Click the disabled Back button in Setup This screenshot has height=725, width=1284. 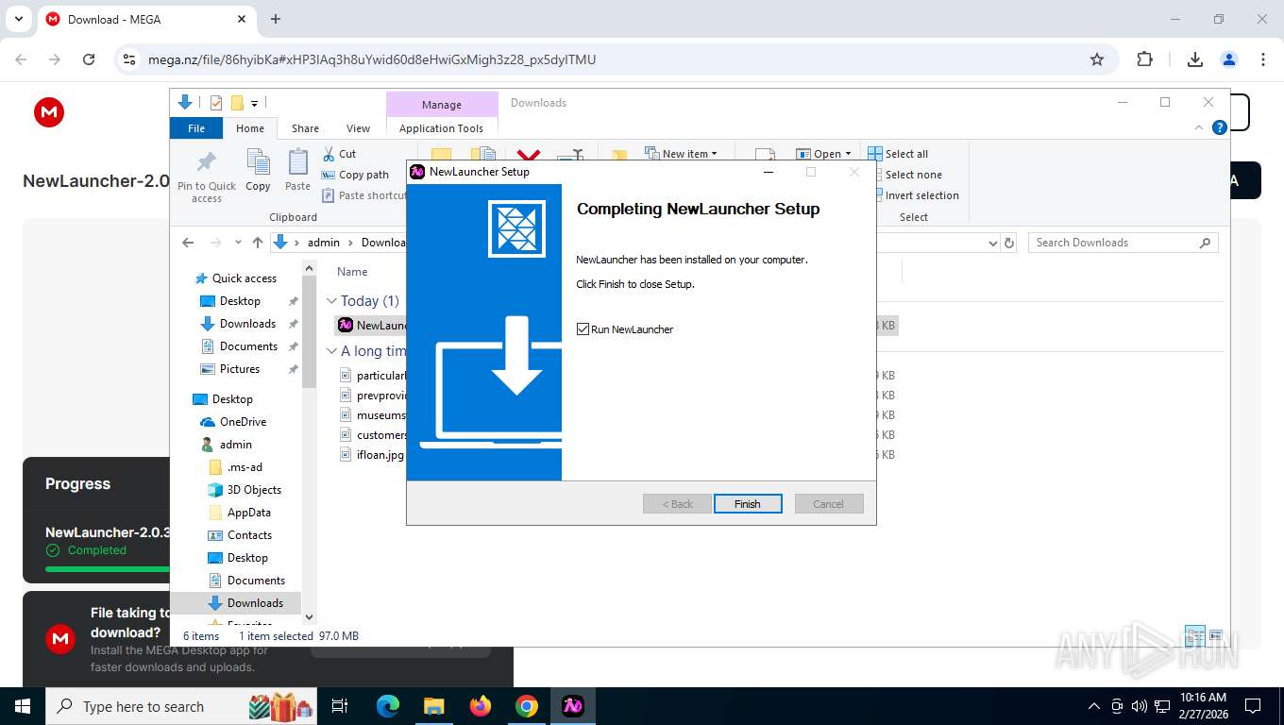(x=677, y=504)
